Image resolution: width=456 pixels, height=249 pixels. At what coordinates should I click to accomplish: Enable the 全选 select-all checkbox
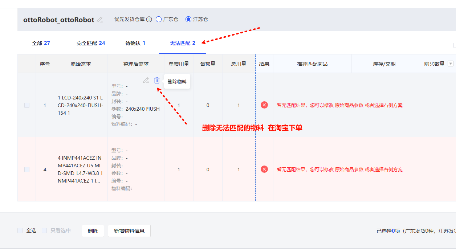coord(20,230)
